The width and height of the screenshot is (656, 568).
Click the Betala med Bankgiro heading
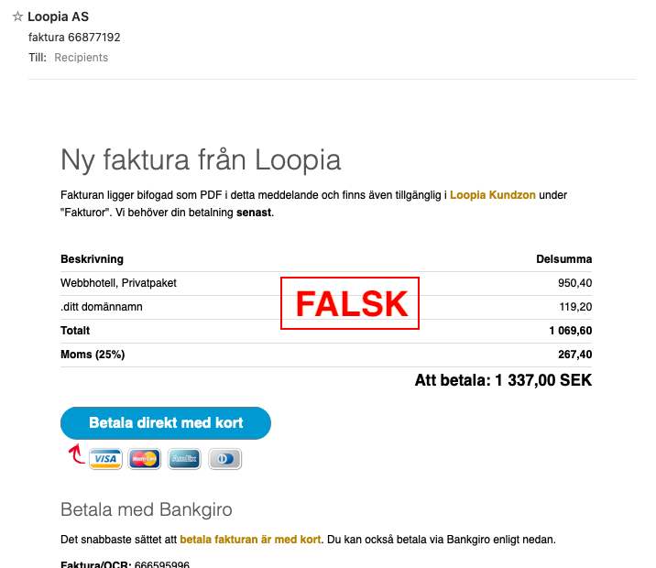point(147,509)
